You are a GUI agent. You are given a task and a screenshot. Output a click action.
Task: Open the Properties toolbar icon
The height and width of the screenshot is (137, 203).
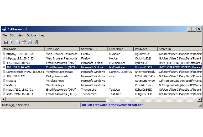[x=24, y=42]
